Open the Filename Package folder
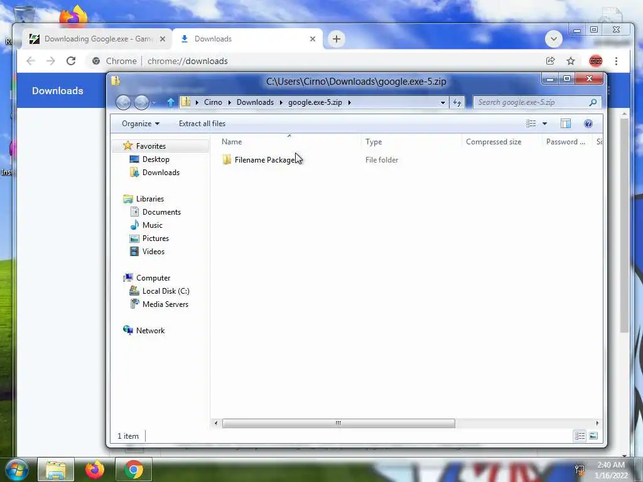 [x=264, y=160]
